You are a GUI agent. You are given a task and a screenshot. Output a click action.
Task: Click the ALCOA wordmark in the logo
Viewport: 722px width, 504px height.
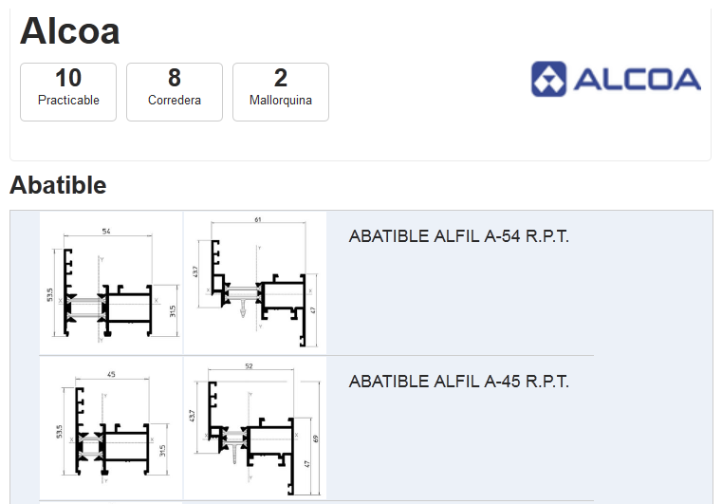point(637,80)
